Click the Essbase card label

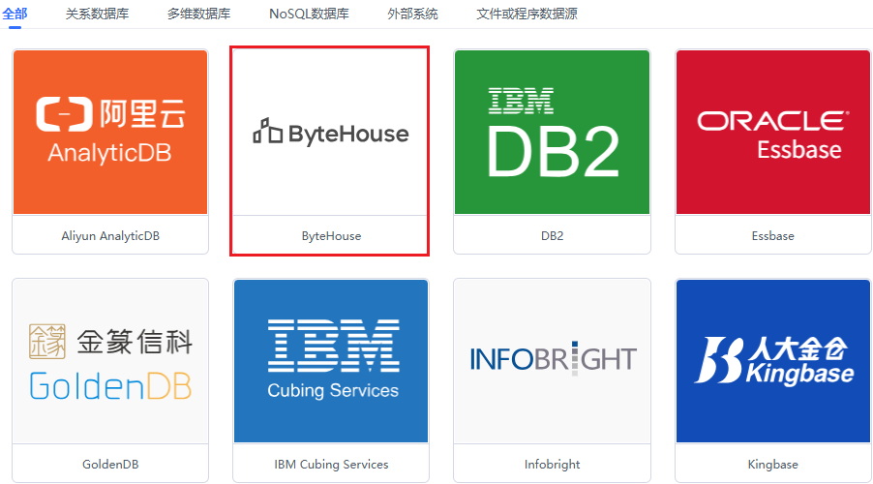(x=772, y=236)
